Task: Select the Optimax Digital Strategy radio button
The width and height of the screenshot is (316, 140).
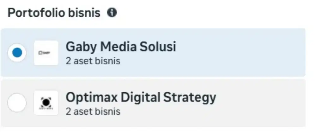Action: (17, 103)
